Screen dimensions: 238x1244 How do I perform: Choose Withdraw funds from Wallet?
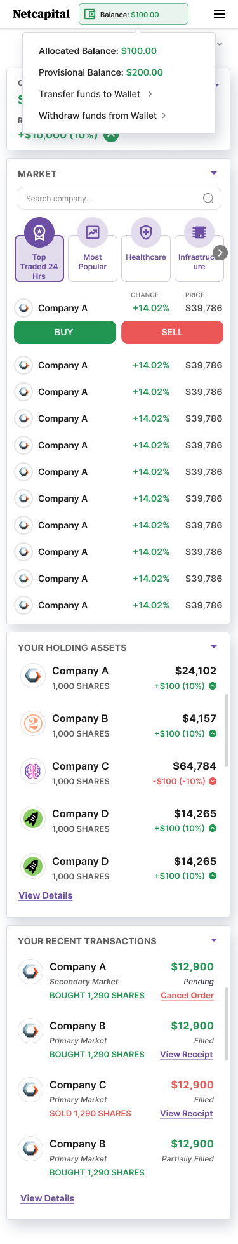tap(102, 116)
